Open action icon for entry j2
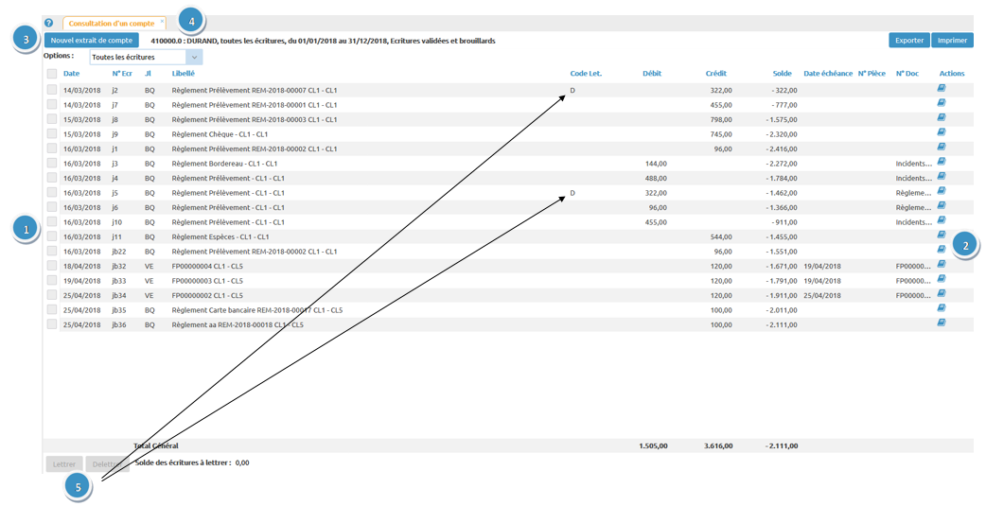This screenshot has width=986, height=506. click(942, 89)
